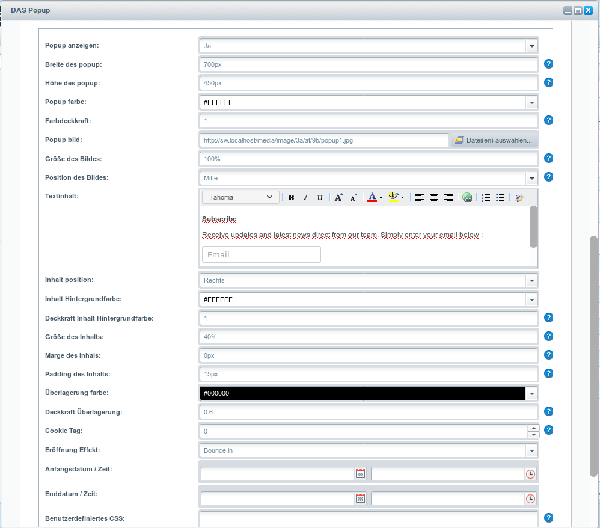
Task: Toggle bold formatting in text editor
Action: point(291,198)
